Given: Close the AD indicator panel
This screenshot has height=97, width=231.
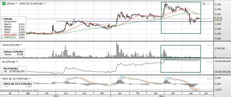Looking at the screenshot, I should 211,62.
